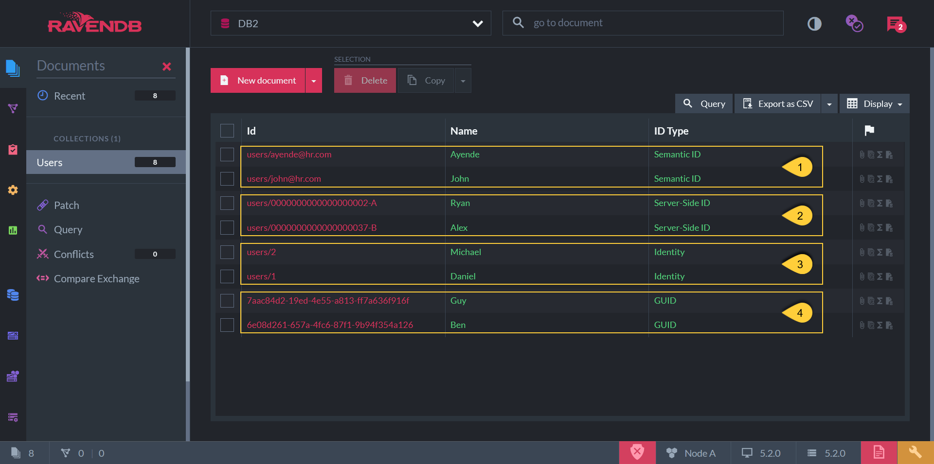
Task: Click the flag column header icon
Action: [x=869, y=130]
